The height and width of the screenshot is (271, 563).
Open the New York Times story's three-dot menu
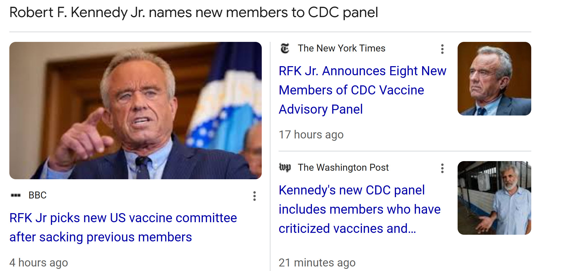[442, 49]
